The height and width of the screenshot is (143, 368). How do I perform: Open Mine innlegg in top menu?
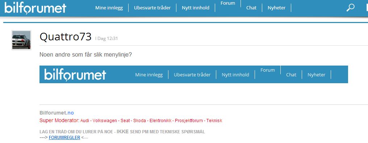[x=109, y=8]
